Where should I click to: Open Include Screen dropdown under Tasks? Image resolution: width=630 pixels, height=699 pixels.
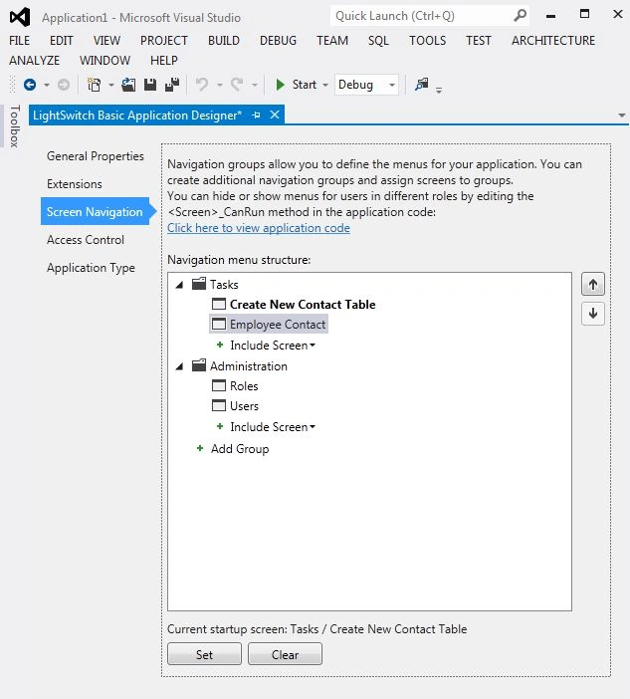[313, 346]
